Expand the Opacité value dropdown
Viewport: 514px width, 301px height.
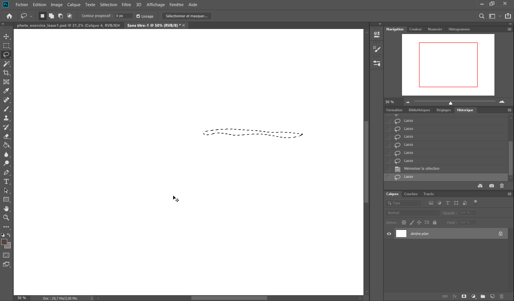[x=474, y=213]
